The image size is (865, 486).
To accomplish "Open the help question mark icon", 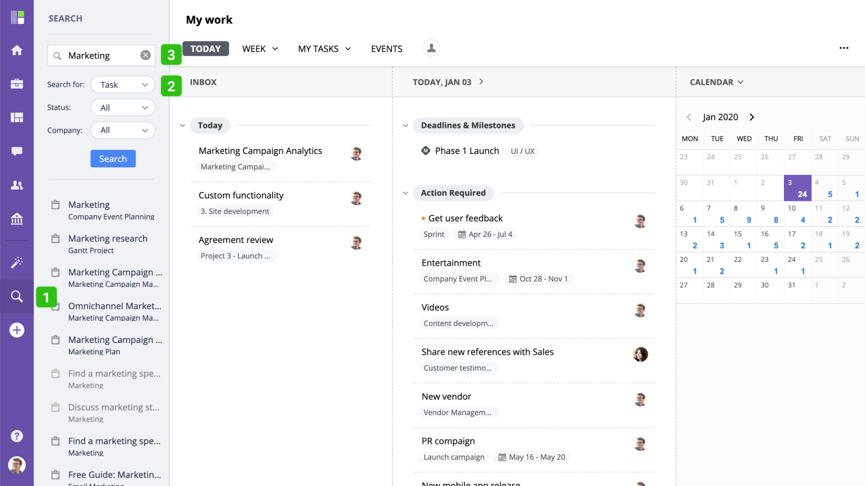I will [x=17, y=436].
